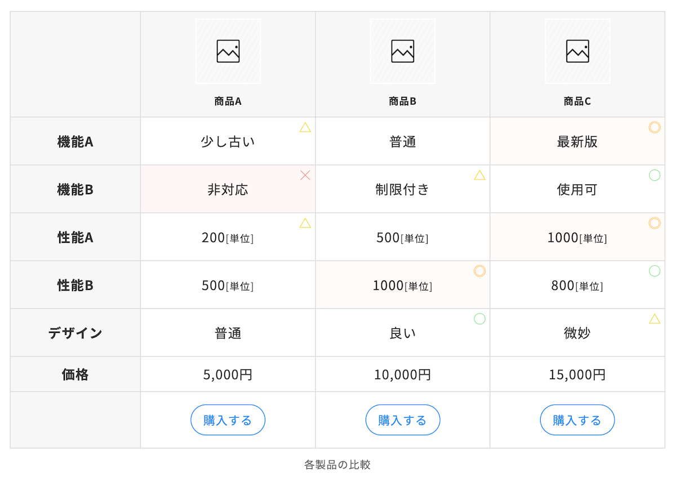Click the green circle icon in 良い cell
The height and width of the screenshot is (487, 676).
[480, 319]
